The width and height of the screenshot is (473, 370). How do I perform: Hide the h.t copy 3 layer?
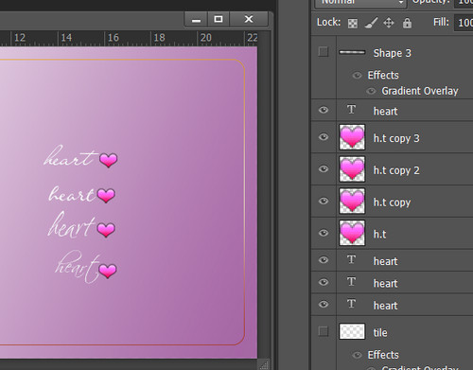click(324, 137)
